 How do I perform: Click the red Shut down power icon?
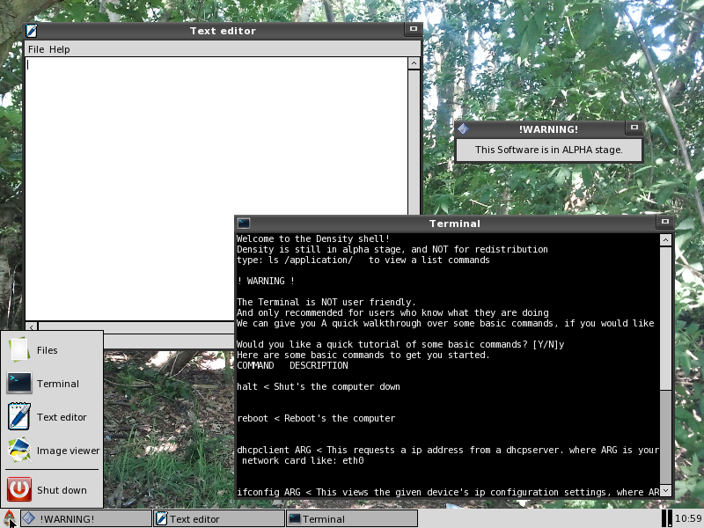pos(18,489)
